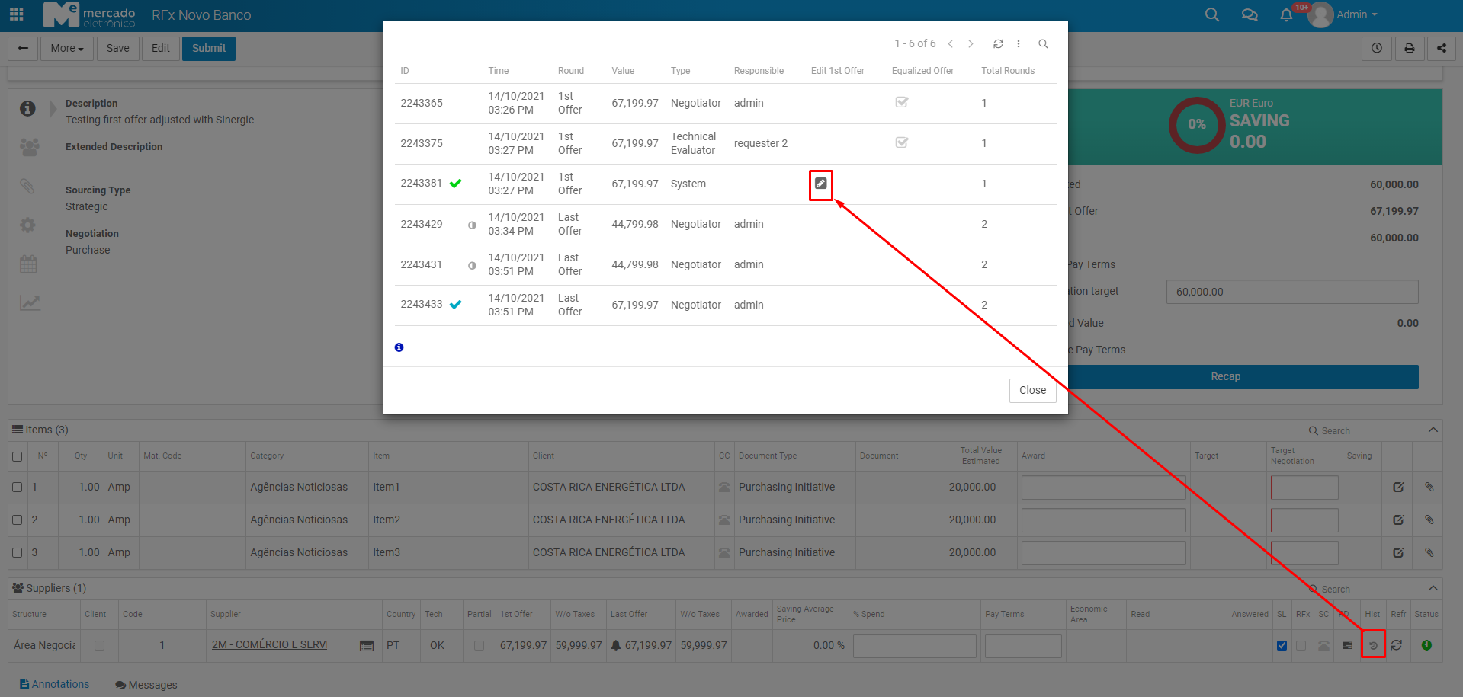Click the 60,000.00 negotiation target field
The width and height of the screenshot is (1463, 697).
click(x=1291, y=292)
